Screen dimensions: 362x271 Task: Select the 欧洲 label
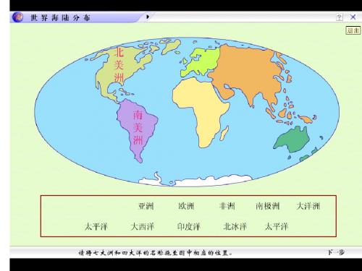pos(186,206)
